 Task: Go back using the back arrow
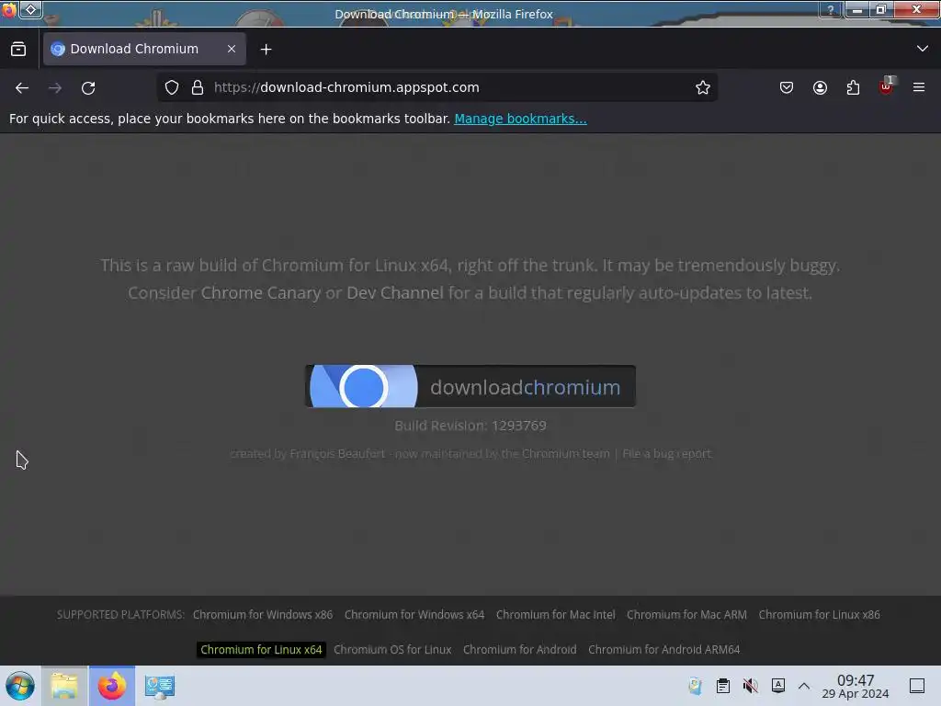point(22,87)
